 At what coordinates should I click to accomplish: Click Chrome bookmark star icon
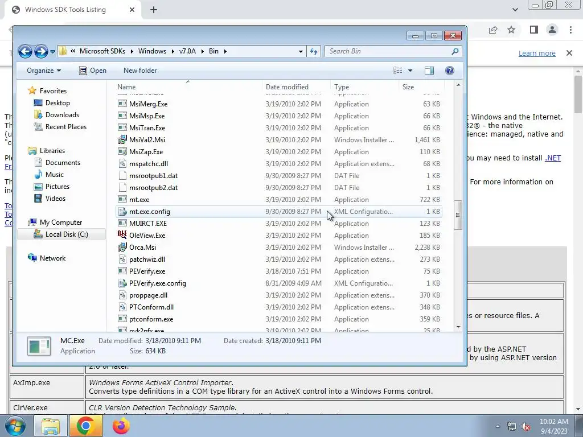pyautogui.click(x=511, y=30)
